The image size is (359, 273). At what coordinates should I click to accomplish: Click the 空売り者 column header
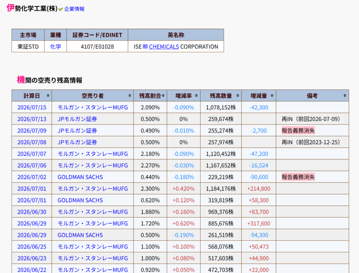pyautogui.click(x=93, y=95)
